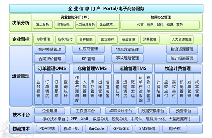Select the 物流技术 category block
Image resolution: width=212 pixels, height=138 pixels.
(x=21, y=128)
